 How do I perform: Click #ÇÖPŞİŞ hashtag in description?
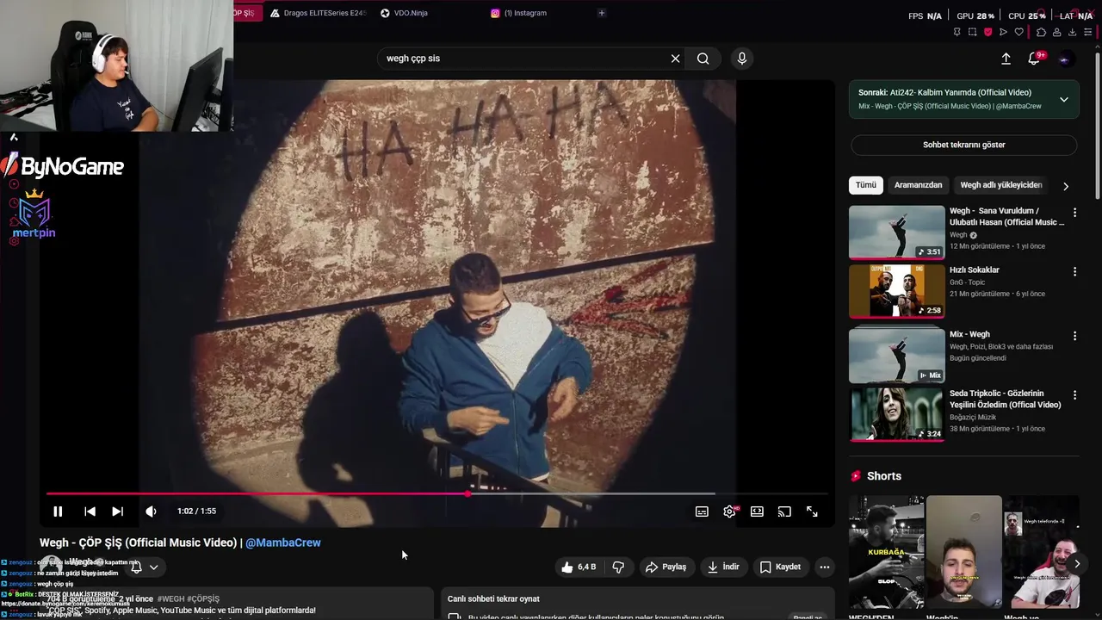coord(203,598)
